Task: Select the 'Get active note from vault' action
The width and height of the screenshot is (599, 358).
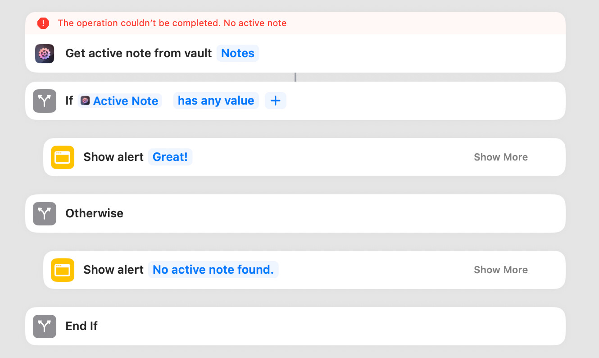Action: (x=139, y=53)
